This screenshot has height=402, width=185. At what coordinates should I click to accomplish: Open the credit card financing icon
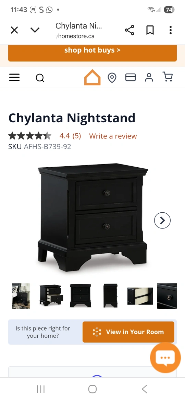pos(130,77)
